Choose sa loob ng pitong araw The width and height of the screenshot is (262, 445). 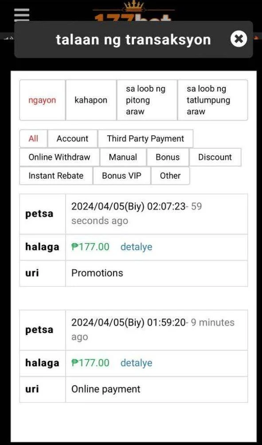147,100
